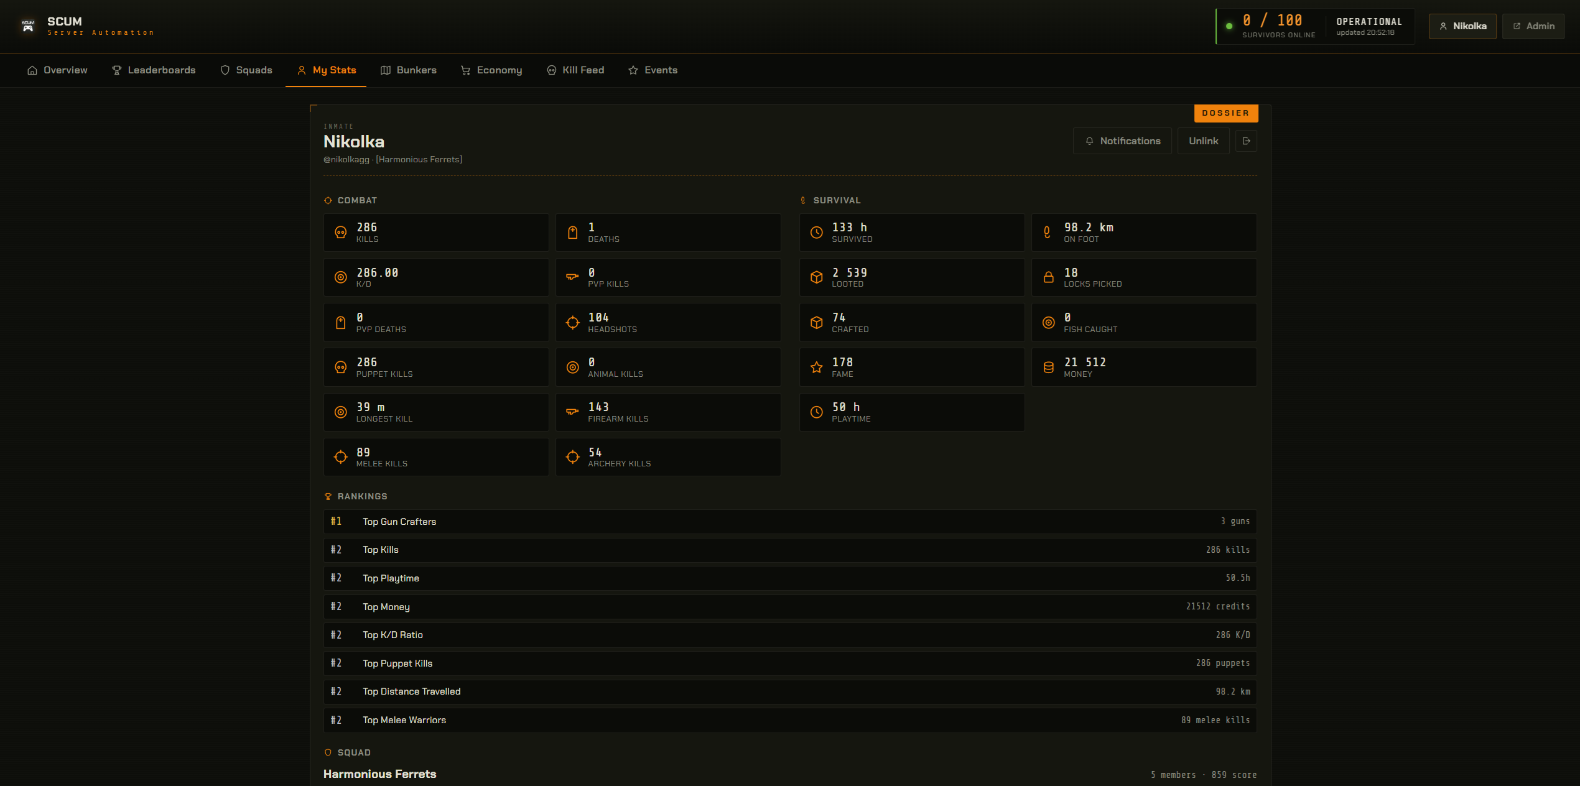
Task: Open the Events tab
Action: (x=653, y=70)
